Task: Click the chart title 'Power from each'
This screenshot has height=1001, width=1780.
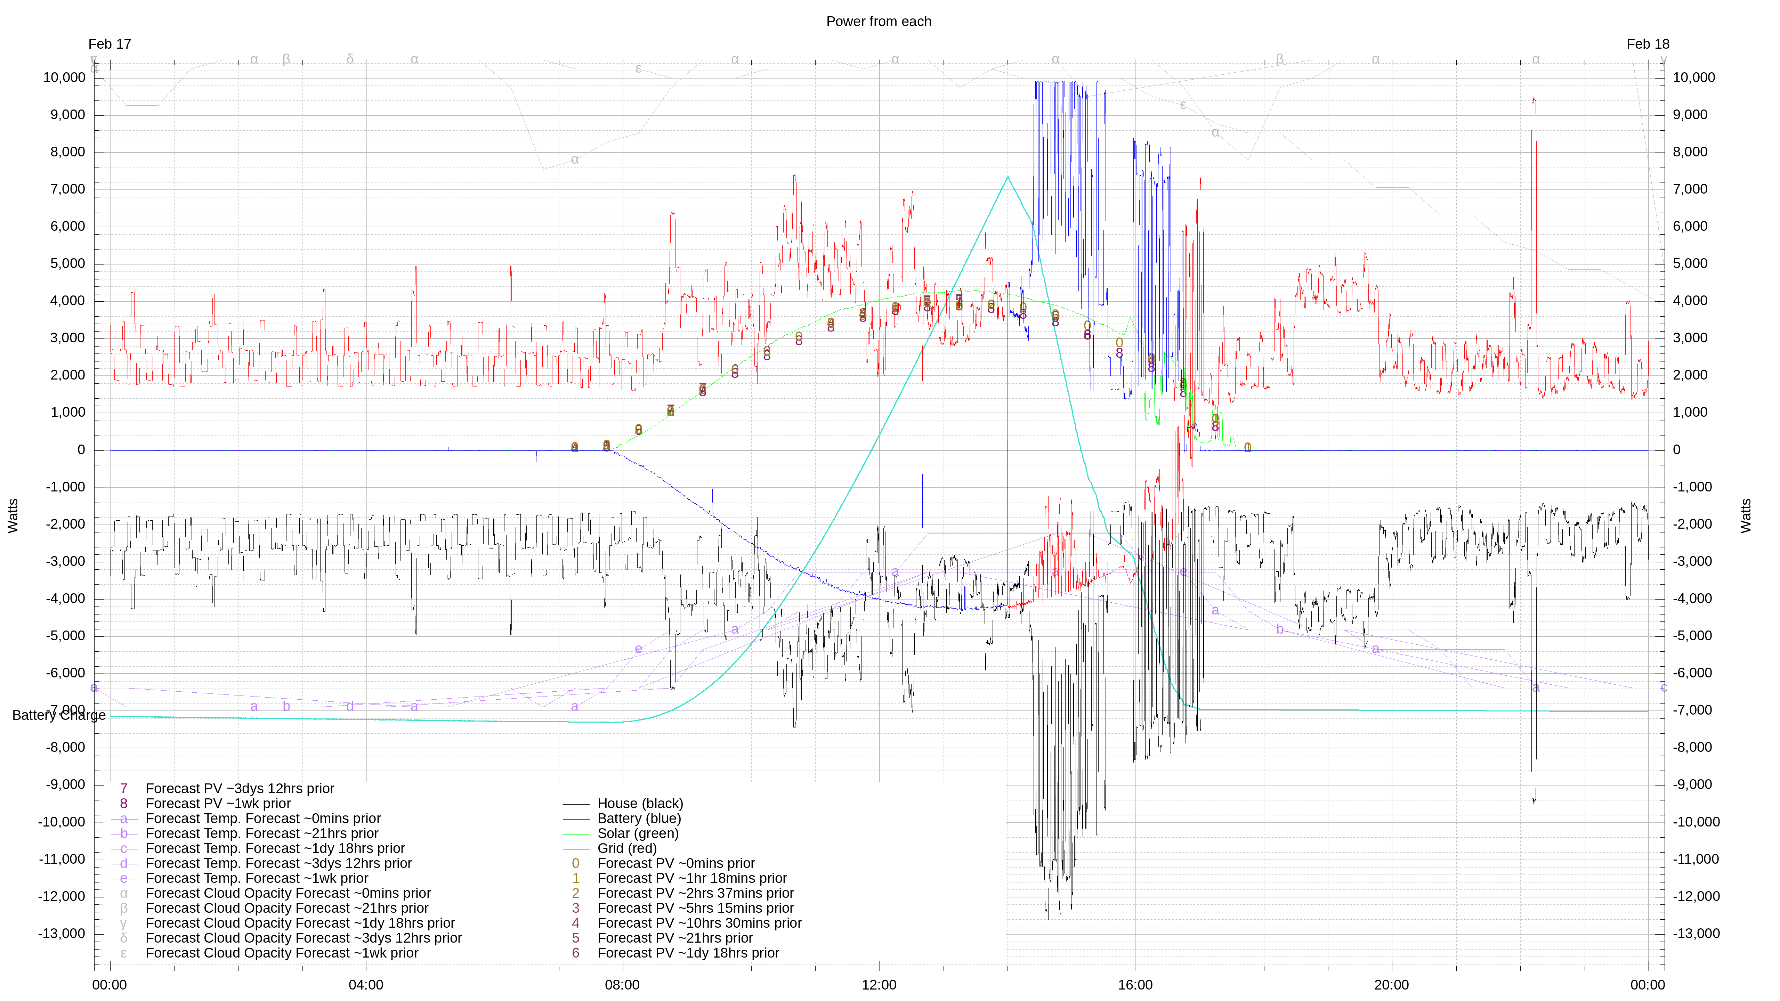Action: pos(878,22)
